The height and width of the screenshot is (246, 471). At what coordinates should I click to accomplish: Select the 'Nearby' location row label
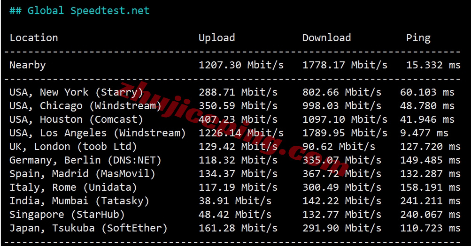(x=27, y=65)
